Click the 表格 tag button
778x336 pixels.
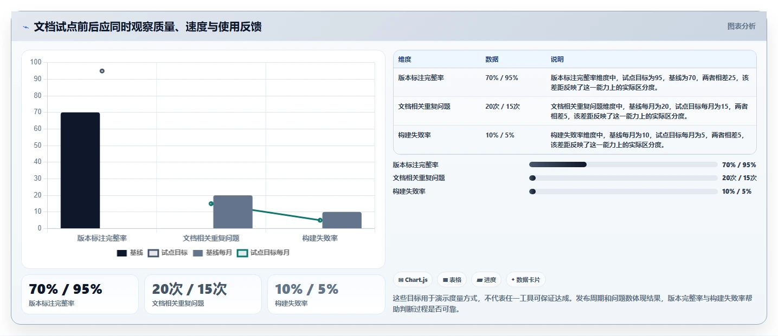(452, 280)
